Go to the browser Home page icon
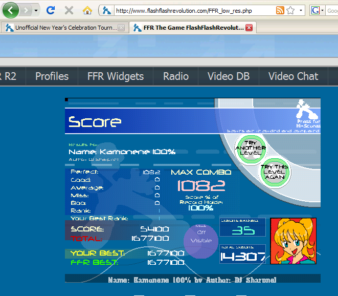 click(x=87, y=10)
